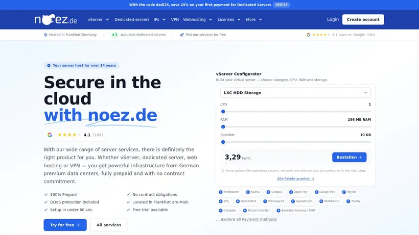Click the vServer Configurator heading
This screenshot has width=419, height=235.
point(239,74)
